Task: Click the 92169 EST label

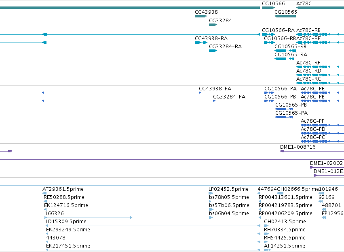Action: (327, 197)
